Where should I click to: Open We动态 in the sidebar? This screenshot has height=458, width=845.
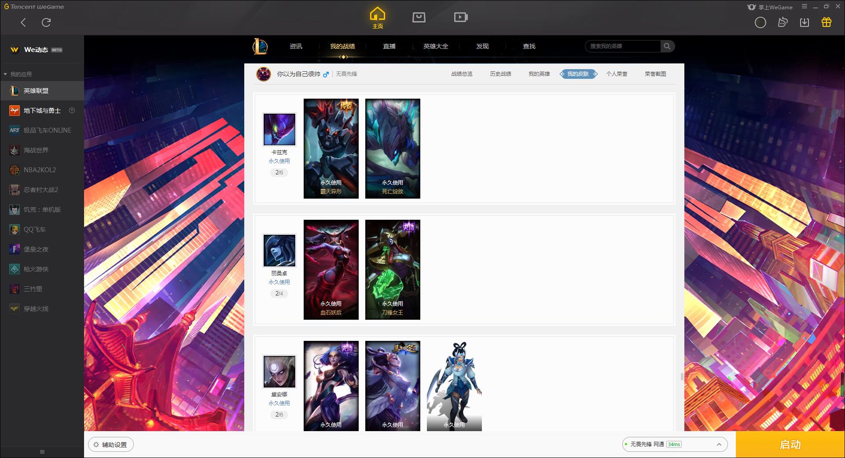(42, 50)
